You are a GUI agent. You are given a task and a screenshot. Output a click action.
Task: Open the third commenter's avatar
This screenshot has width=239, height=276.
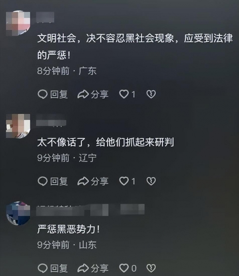click(18, 213)
